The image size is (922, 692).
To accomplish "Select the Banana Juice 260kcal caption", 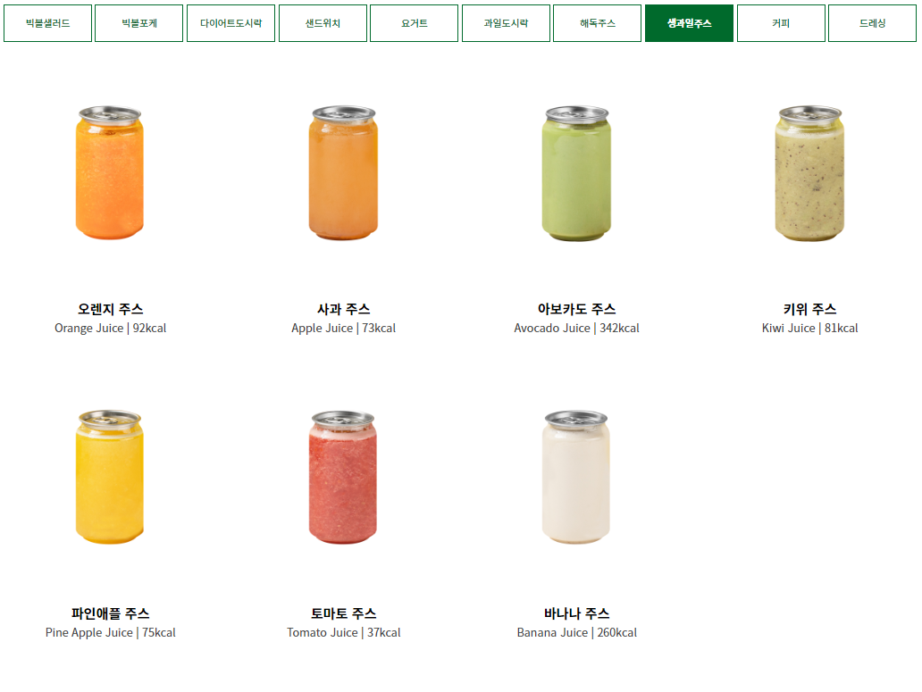I will [576, 633].
